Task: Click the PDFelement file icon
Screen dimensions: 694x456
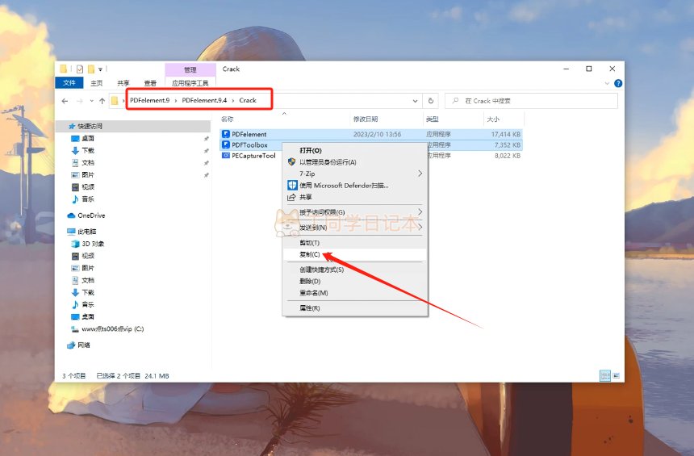Action: (x=226, y=134)
